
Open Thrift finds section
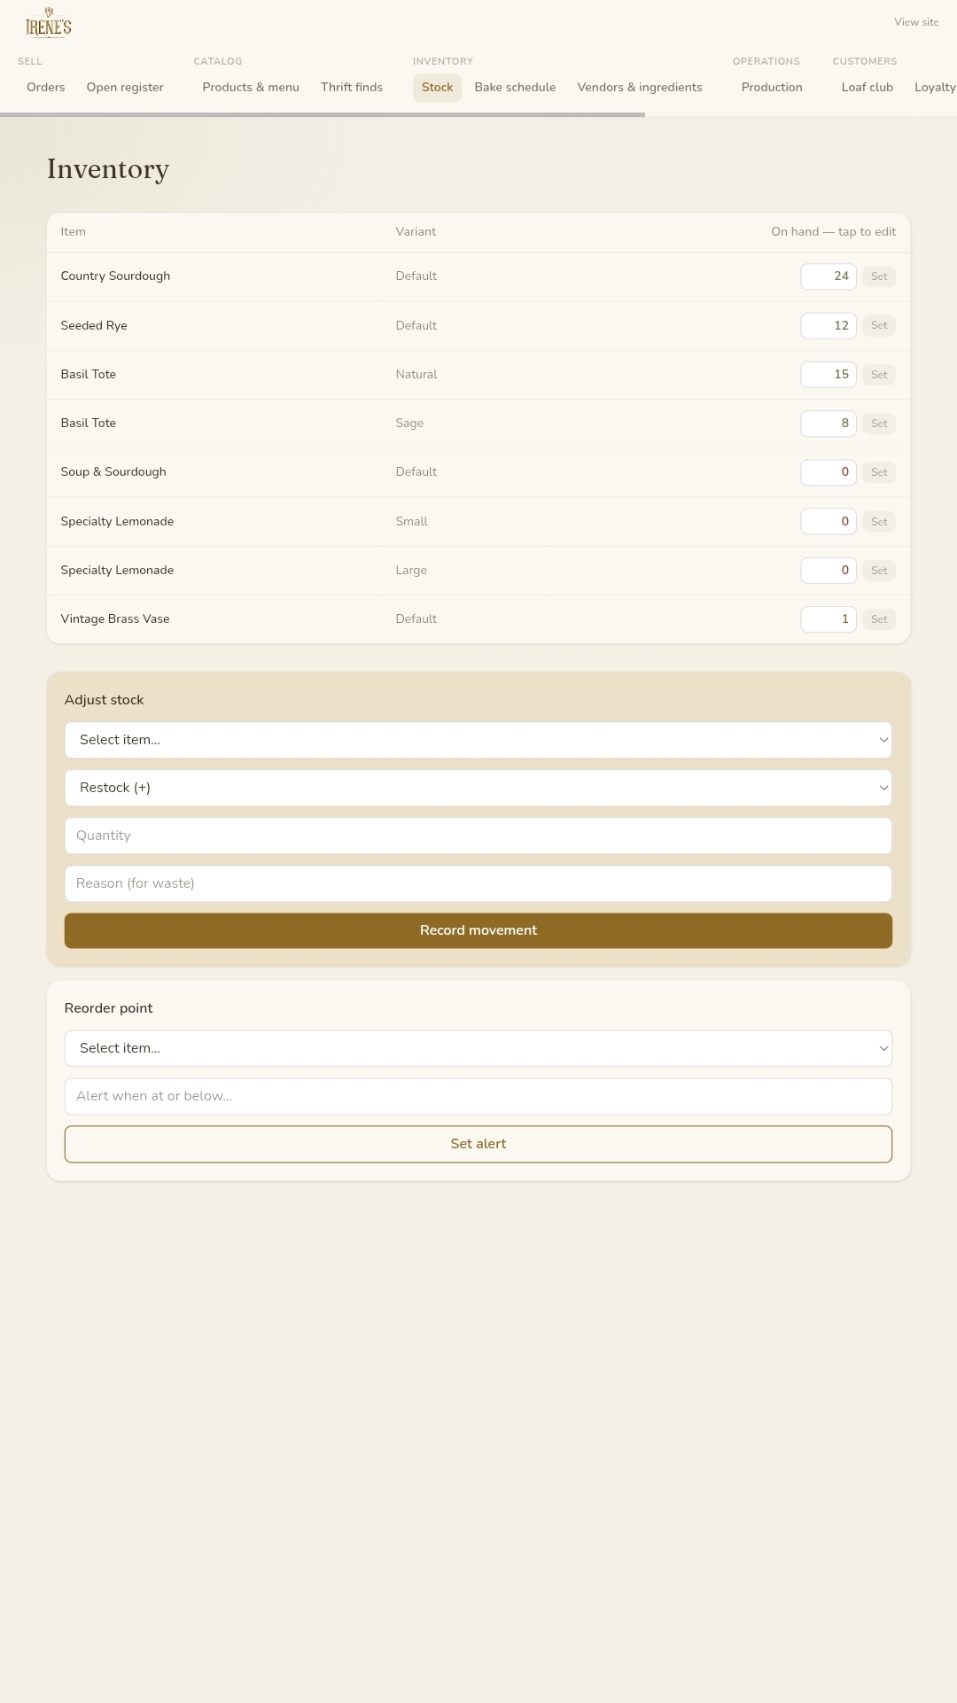(x=352, y=87)
